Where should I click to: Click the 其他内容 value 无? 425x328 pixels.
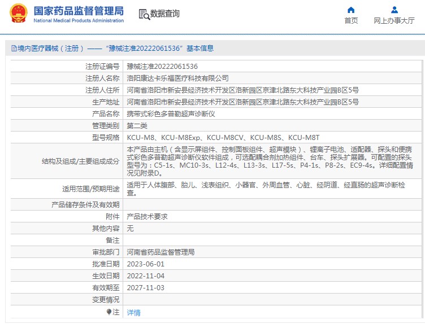click(130, 229)
